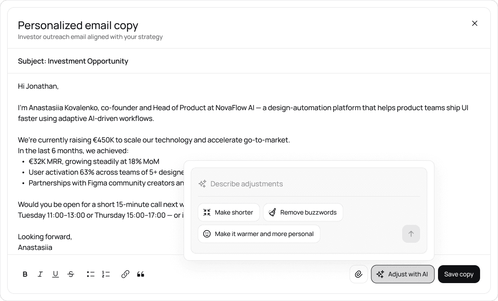The image size is (498, 301).
Task: Add a block quote
Action: point(141,274)
